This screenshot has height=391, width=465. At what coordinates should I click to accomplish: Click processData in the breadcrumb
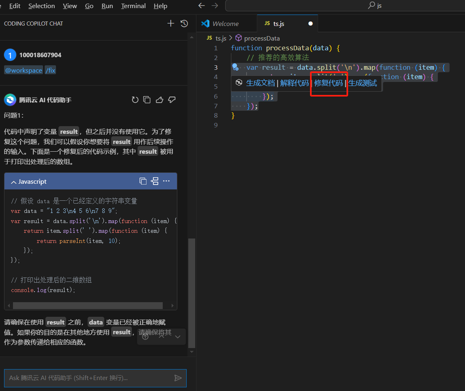(x=262, y=38)
